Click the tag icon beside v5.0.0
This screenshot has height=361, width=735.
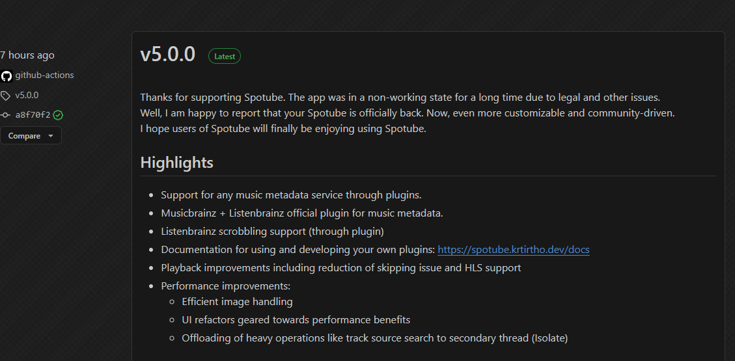pos(5,96)
